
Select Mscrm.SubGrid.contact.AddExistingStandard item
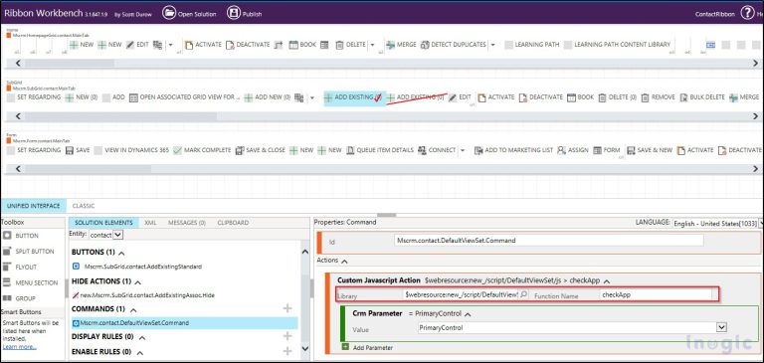tap(143, 267)
